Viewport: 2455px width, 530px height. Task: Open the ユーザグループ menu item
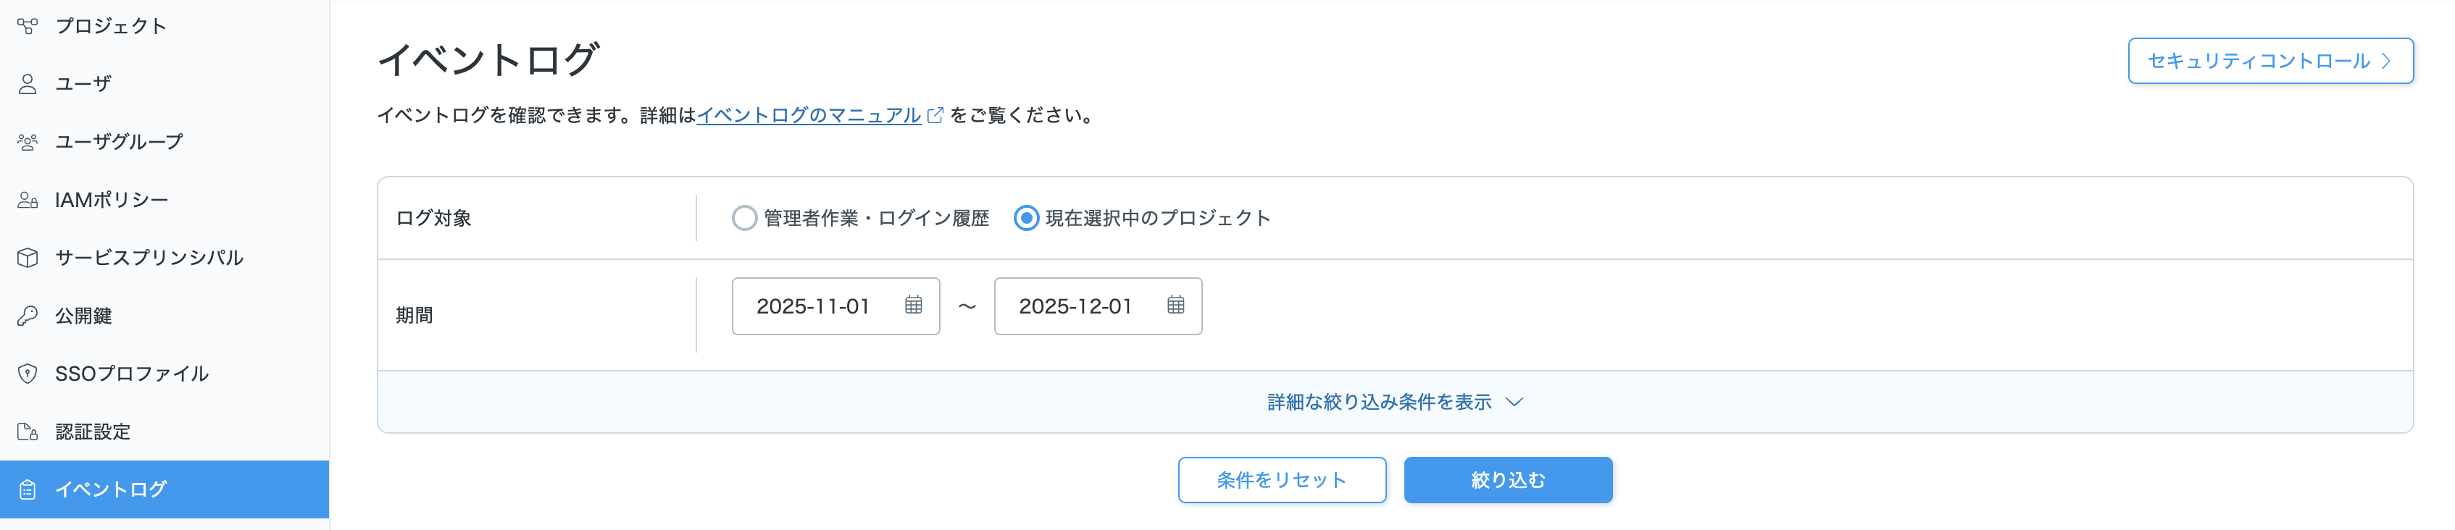tap(118, 142)
